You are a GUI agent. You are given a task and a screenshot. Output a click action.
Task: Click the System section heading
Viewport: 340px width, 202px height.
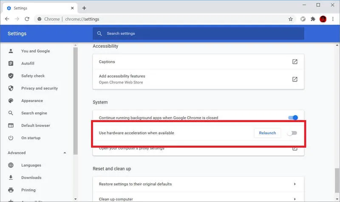(x=100, y=102)
